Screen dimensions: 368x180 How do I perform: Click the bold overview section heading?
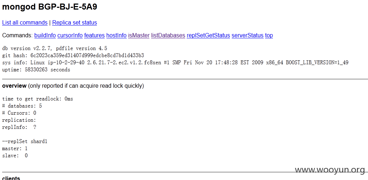coord(14,86)
